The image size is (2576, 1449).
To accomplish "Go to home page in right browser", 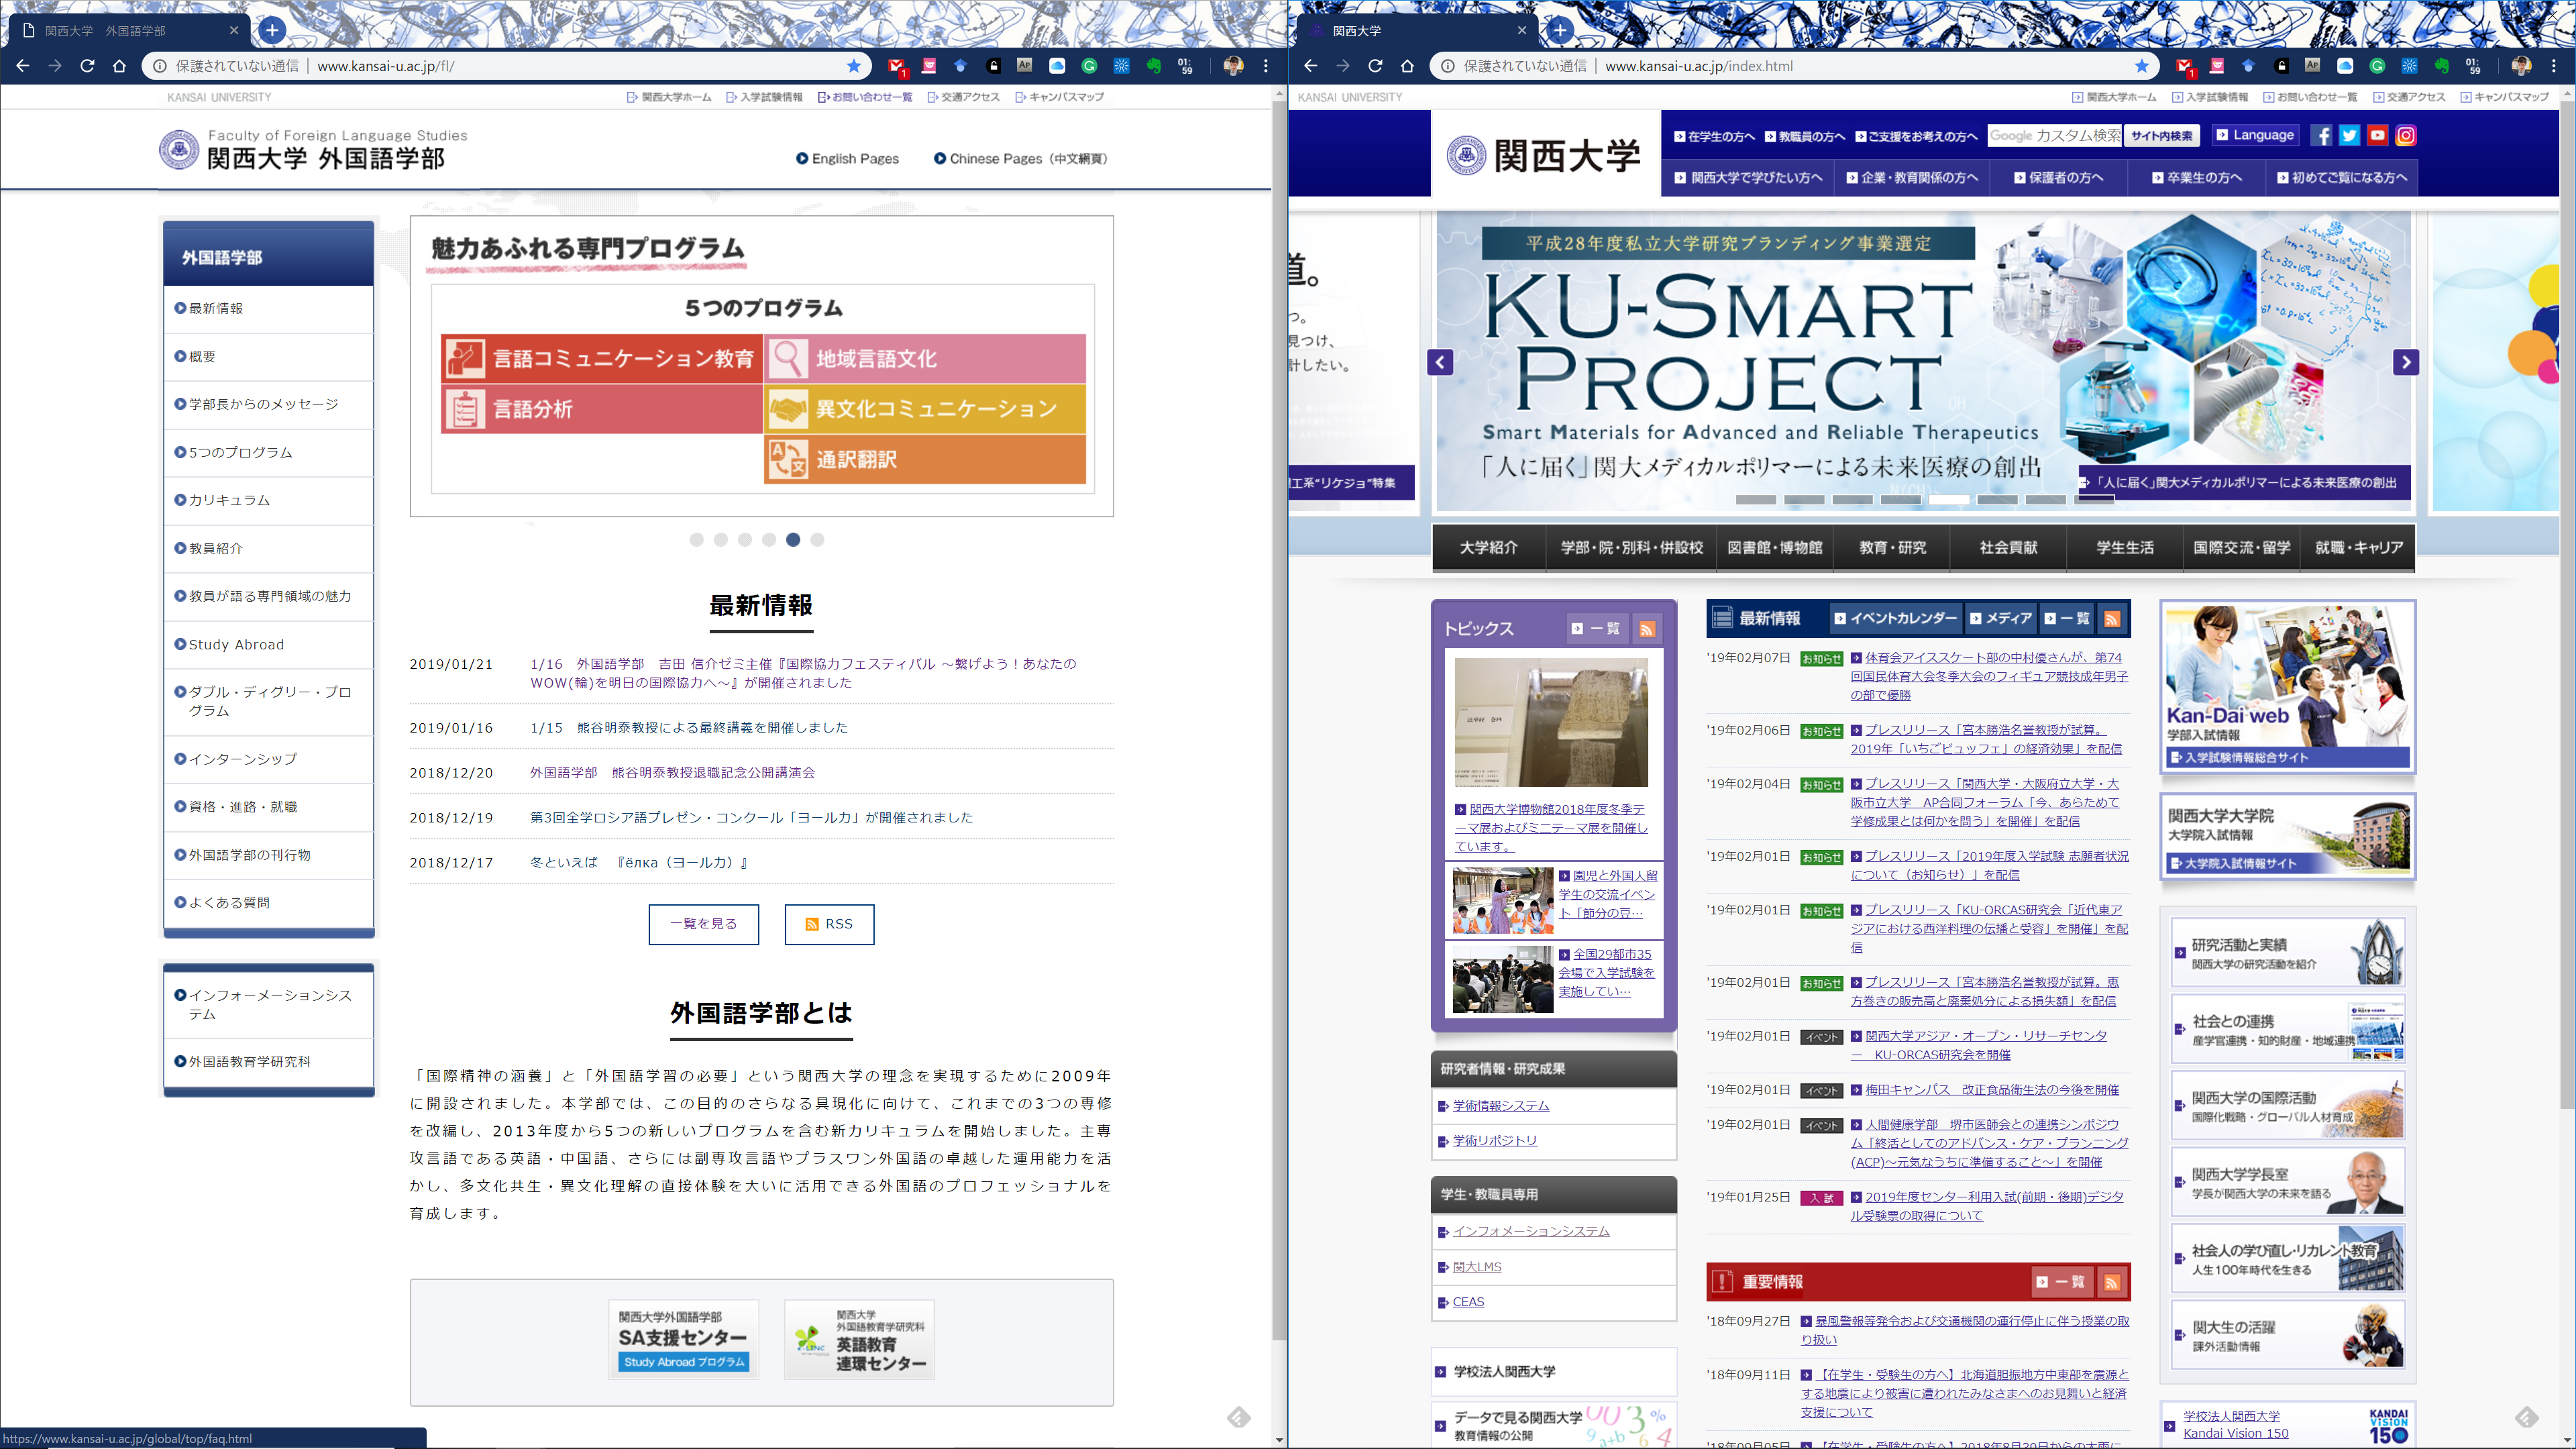I will coord(1407,66).
